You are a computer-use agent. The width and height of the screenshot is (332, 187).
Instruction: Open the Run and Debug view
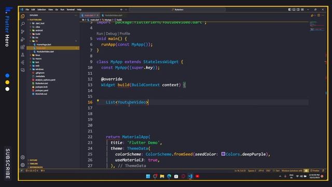click(23, 39)
